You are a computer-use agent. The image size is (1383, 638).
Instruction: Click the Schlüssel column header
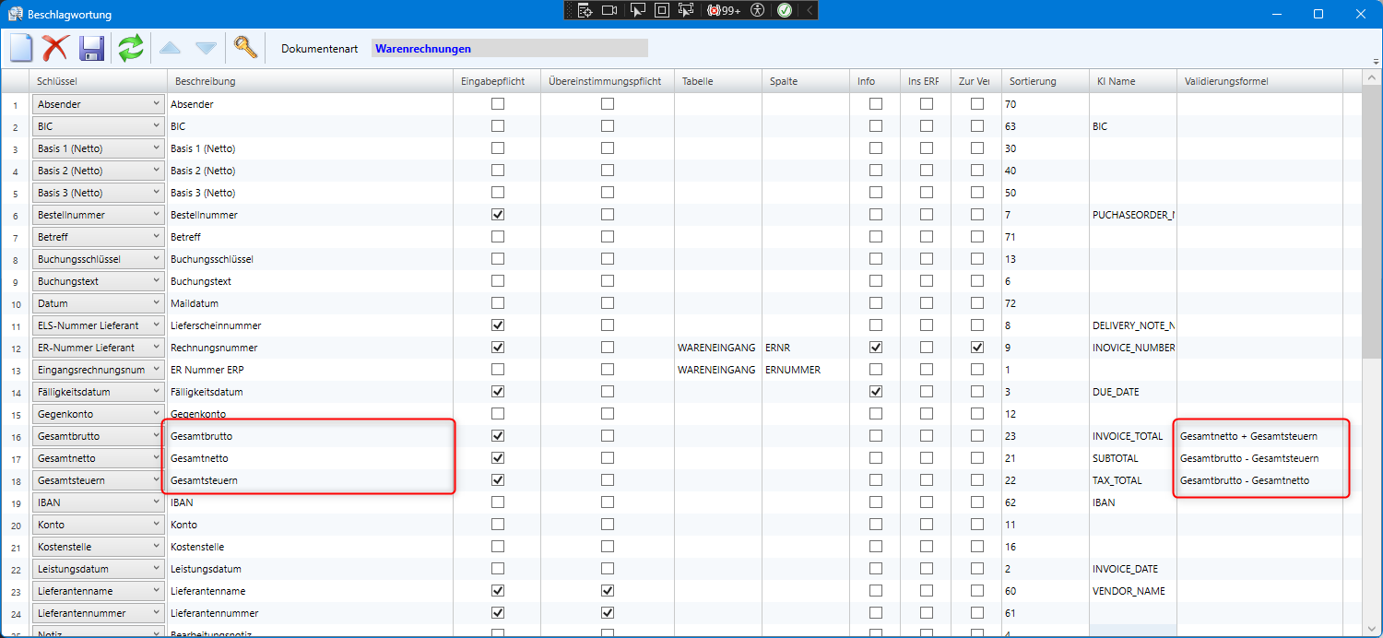(x=98, y=81)
